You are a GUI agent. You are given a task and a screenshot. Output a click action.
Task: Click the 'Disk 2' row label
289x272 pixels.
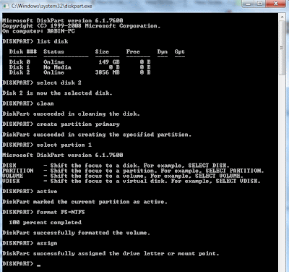point(20,72)
